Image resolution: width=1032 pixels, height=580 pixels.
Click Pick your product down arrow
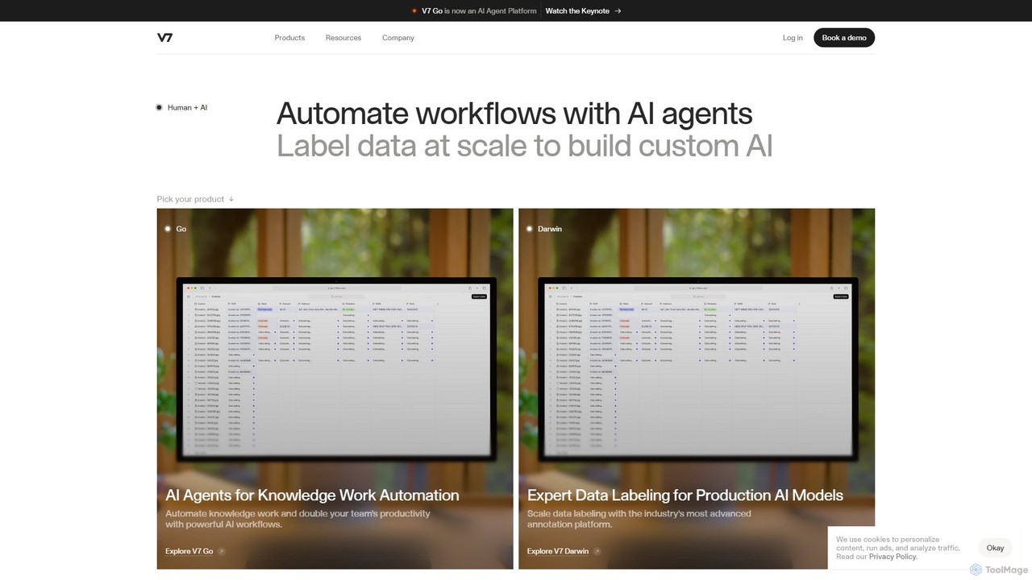[x=231, y=199]
